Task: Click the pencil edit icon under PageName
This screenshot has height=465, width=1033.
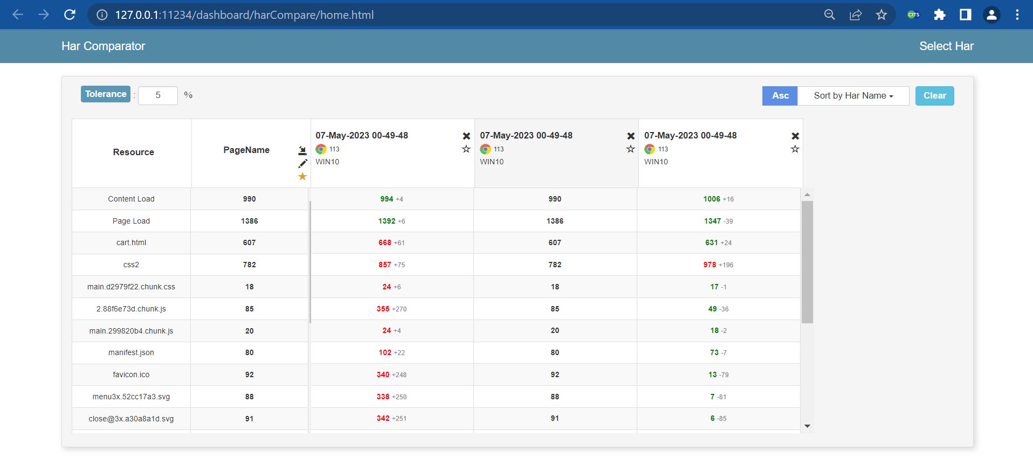Action: [x=303, y=163]
